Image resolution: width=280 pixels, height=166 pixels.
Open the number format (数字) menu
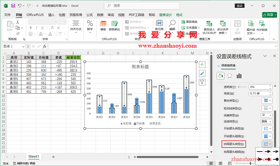pos(90,27)
